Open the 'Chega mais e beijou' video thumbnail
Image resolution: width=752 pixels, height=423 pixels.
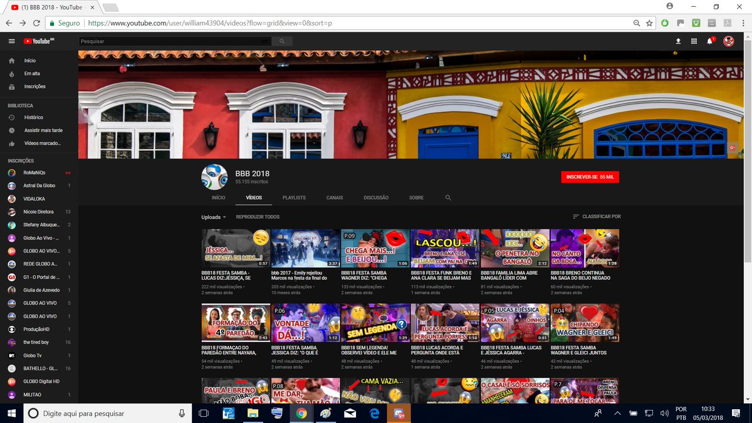[x=375, y=248]
